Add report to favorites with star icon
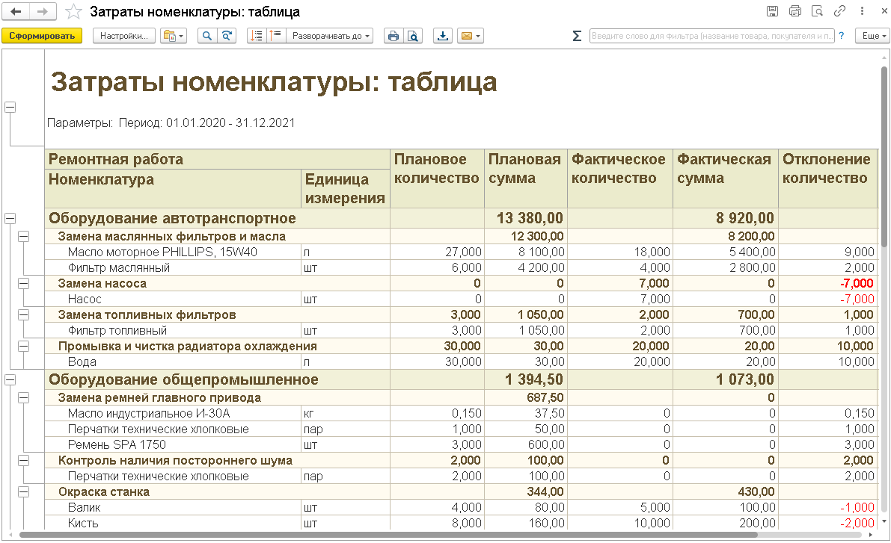The width and height of the screenshot is (891, 543). [x=73, y=11]
